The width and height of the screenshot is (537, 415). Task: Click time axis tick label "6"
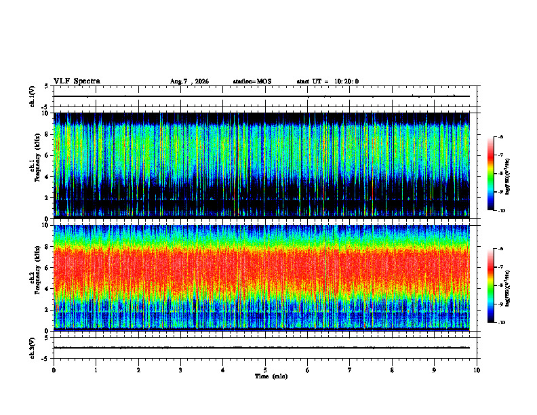(x=308, y=370)
